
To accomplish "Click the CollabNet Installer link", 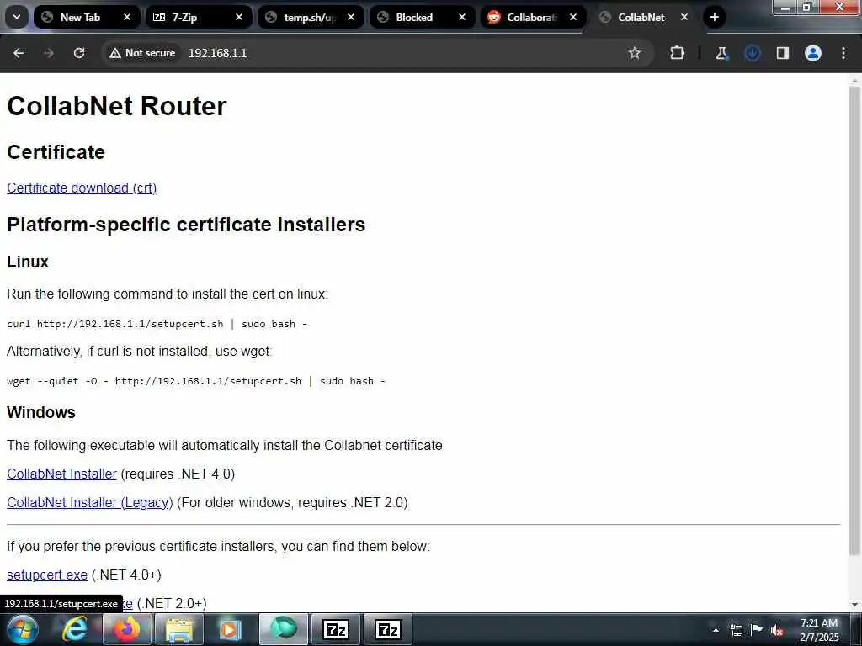I will (61, 474).
